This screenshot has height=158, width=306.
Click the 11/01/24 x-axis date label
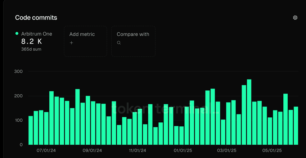click(x=138, y=150)
